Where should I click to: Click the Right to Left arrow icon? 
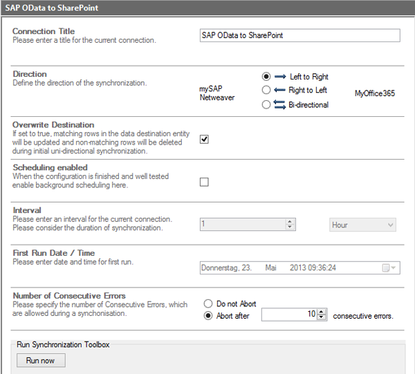pyautogui.click(x=279, y=90)
